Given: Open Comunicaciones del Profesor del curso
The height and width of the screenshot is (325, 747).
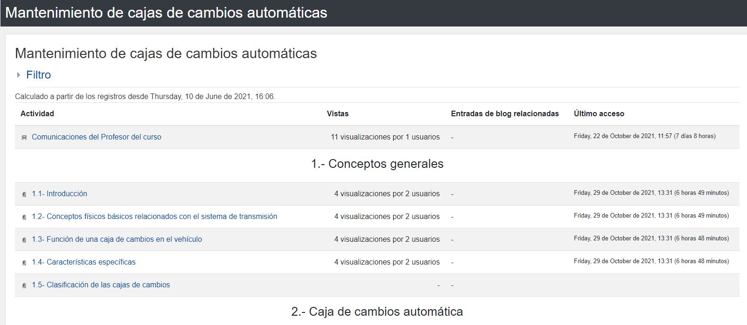Looking at the screenshot, I should coord(96,137).
